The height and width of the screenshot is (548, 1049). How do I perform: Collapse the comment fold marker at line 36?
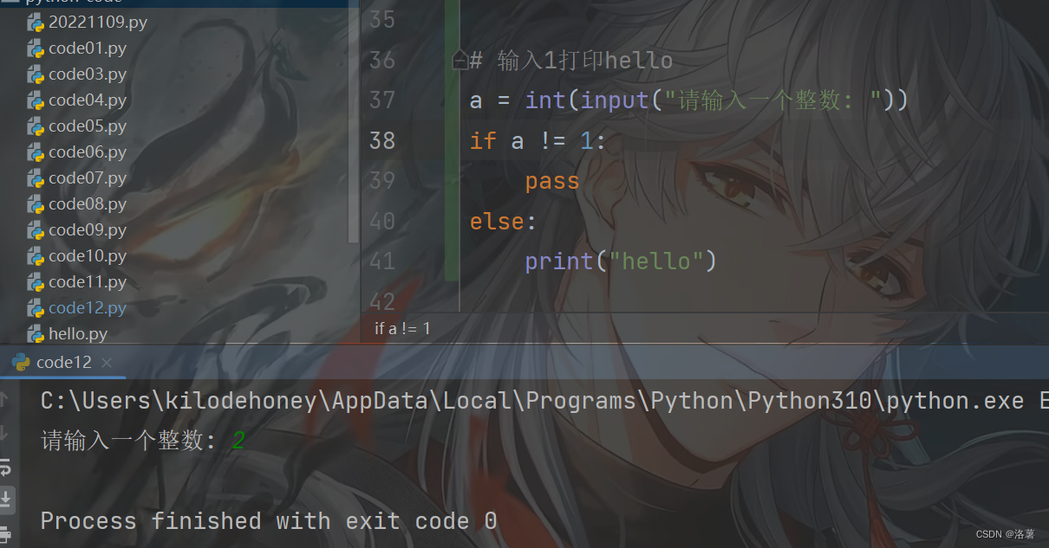click(461, 61)
